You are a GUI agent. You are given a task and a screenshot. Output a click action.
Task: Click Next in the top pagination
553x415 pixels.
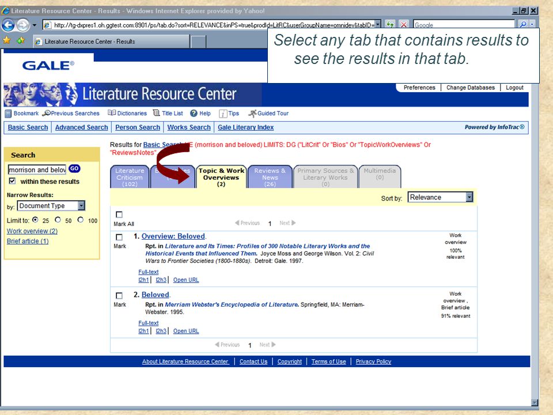(287, 223)
